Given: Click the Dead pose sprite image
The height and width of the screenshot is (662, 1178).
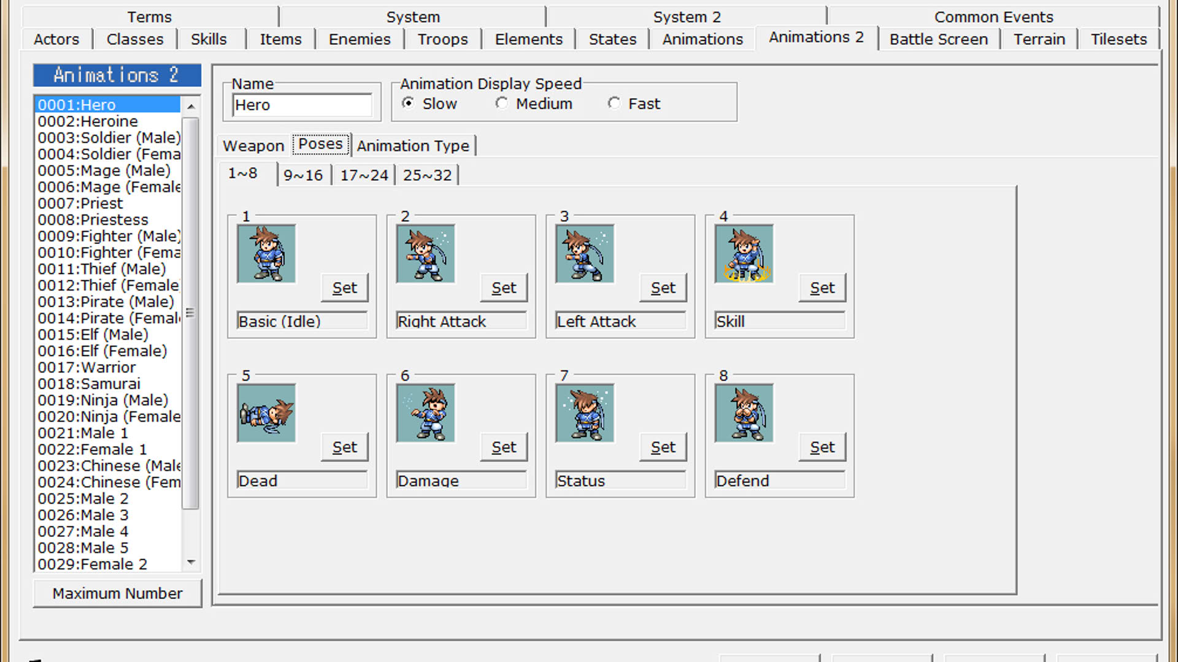Looking at the screenshot, I should pyautogui.click(x=266, y=413).
